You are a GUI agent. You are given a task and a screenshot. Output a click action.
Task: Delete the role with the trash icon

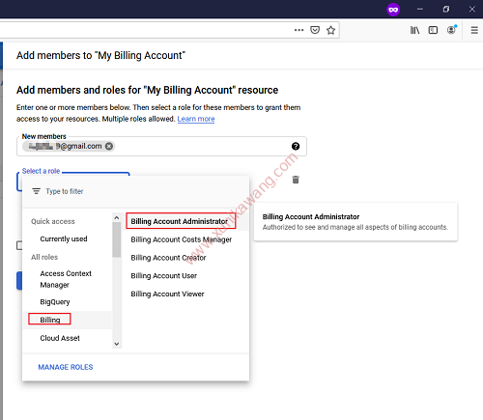pyautogui.click(x=296, y=180)
